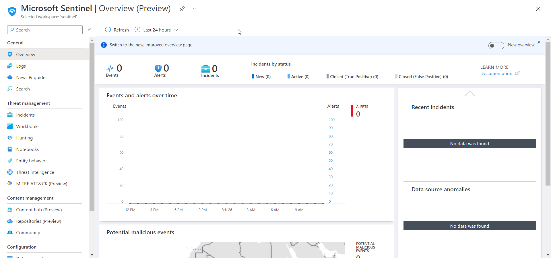Collapse the navigation menu with double chevron
The height and width of the screenshot is (258, 551).
pos(89,30)
